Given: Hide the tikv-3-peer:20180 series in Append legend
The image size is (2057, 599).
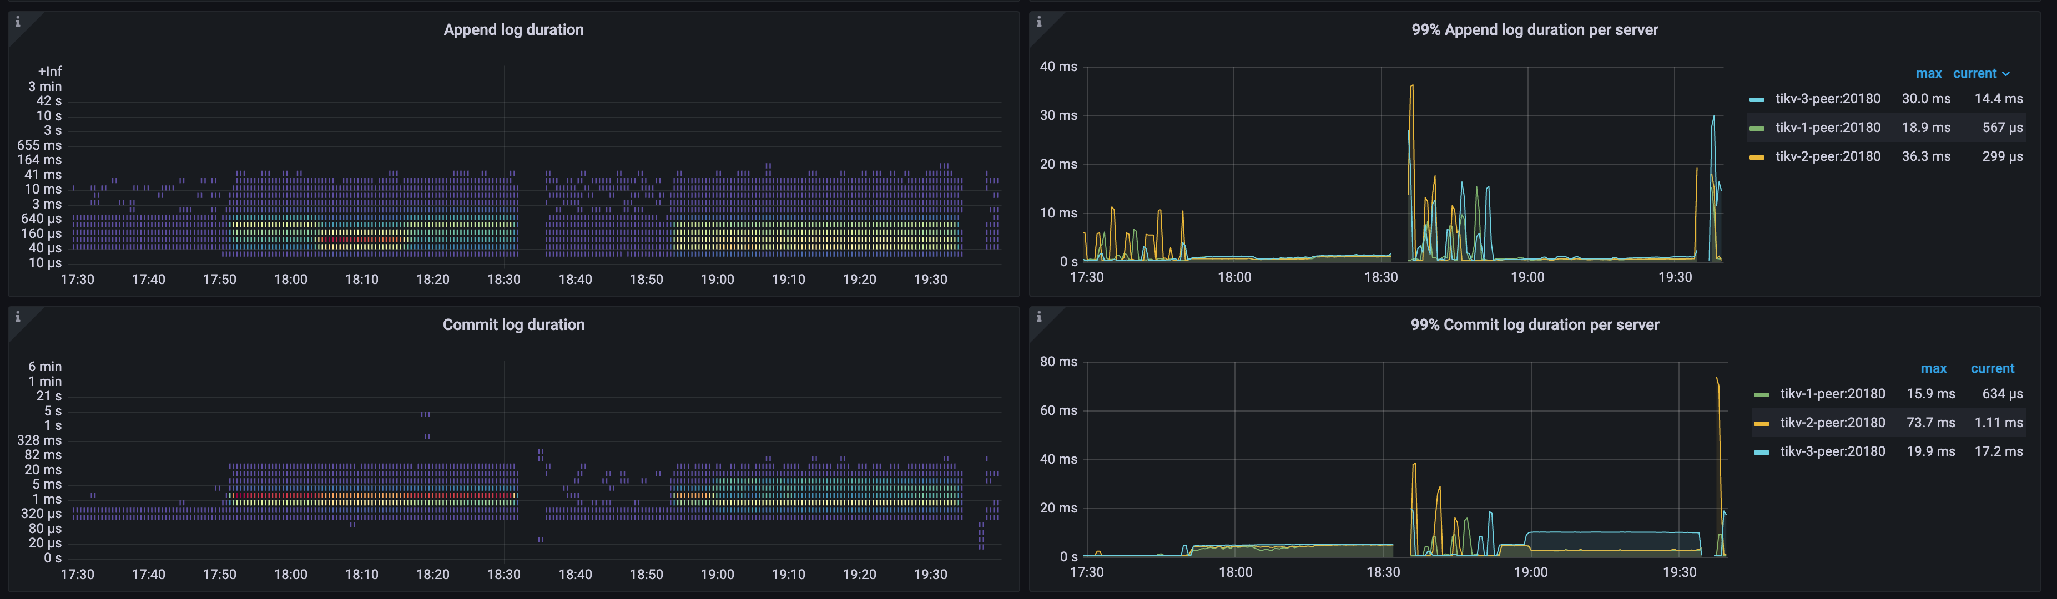Looking at the screenshot, I should click(x=1828, y=98).
